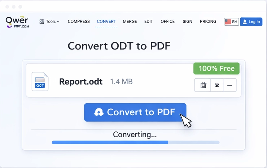Screen dimensions: 267x168
Task: Click the Convert ODT to PDF heading
Action: [x=119, y=46]
